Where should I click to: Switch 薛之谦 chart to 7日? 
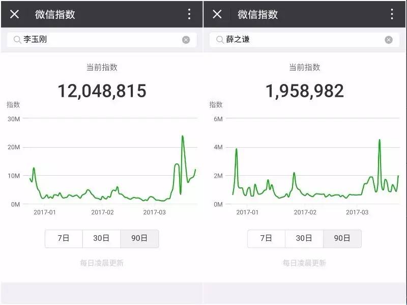tap(266, 238)
